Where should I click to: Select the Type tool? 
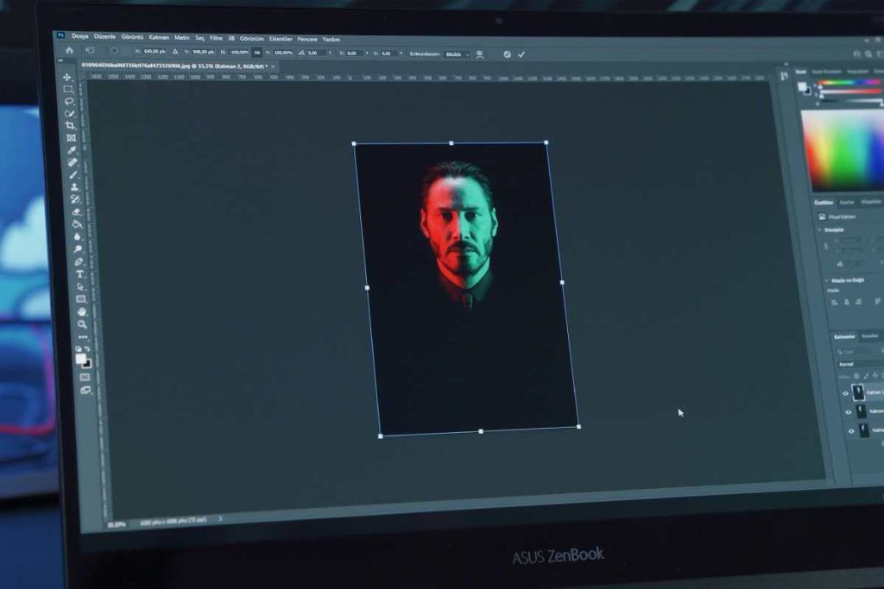click(x=79, y=274)
